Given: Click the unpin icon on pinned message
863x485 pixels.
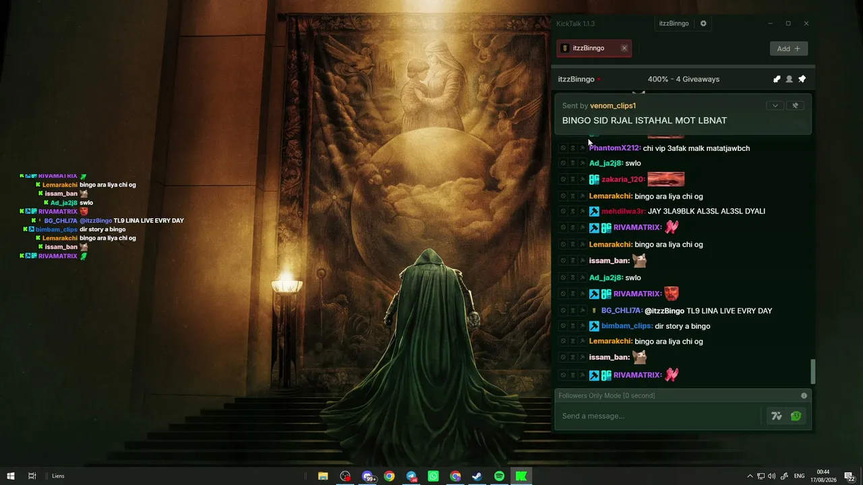Looking at the screenshot, I should 795,106.
